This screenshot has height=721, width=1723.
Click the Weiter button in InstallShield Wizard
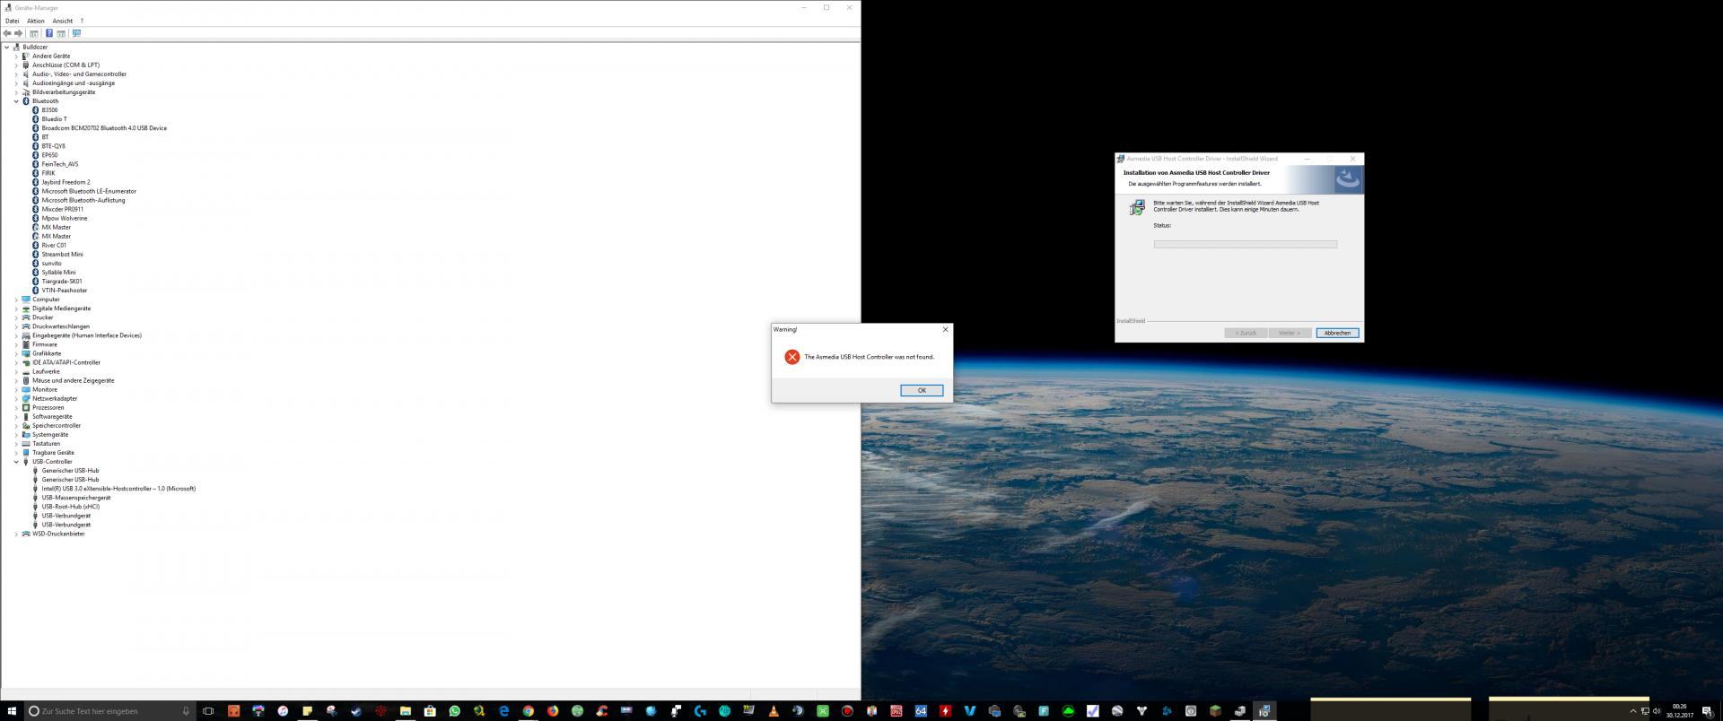(1290, 333)
